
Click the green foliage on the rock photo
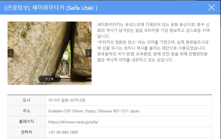[x=27, y=30]
